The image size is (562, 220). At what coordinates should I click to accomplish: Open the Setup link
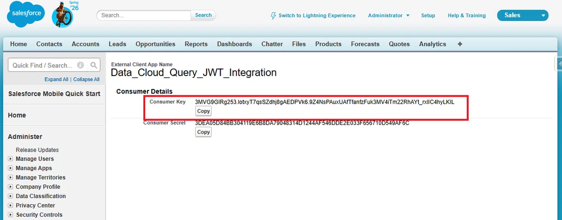pos(428,15)
